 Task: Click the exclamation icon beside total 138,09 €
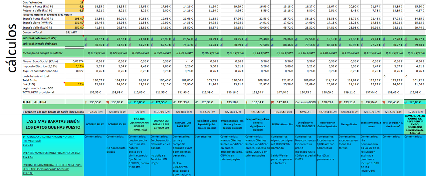pos(318,102)
